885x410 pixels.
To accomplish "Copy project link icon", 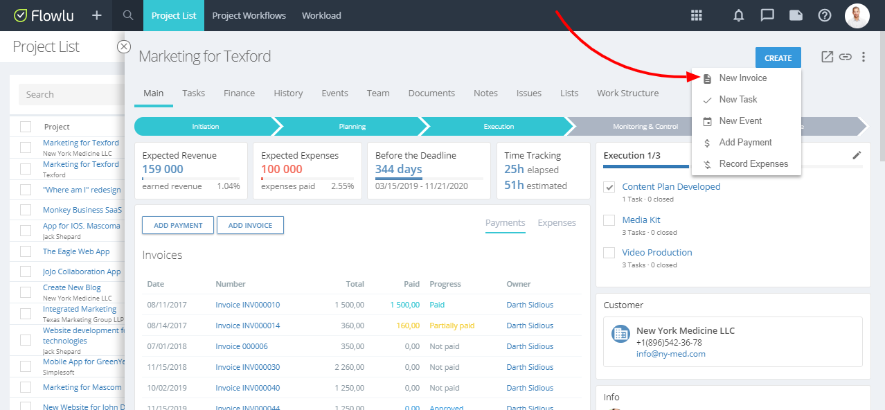I will click(x=845, y=57).
